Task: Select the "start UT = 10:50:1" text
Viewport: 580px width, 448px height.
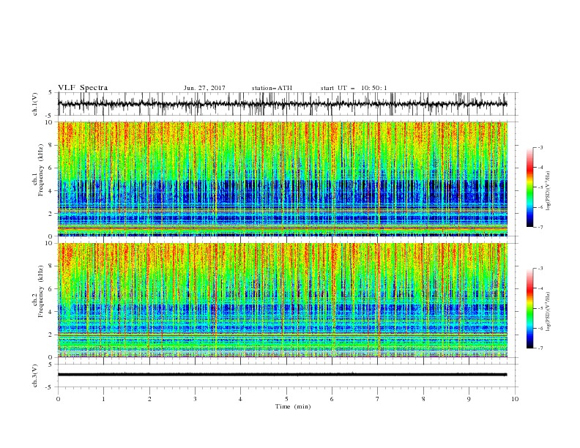Action: [354, 88]
